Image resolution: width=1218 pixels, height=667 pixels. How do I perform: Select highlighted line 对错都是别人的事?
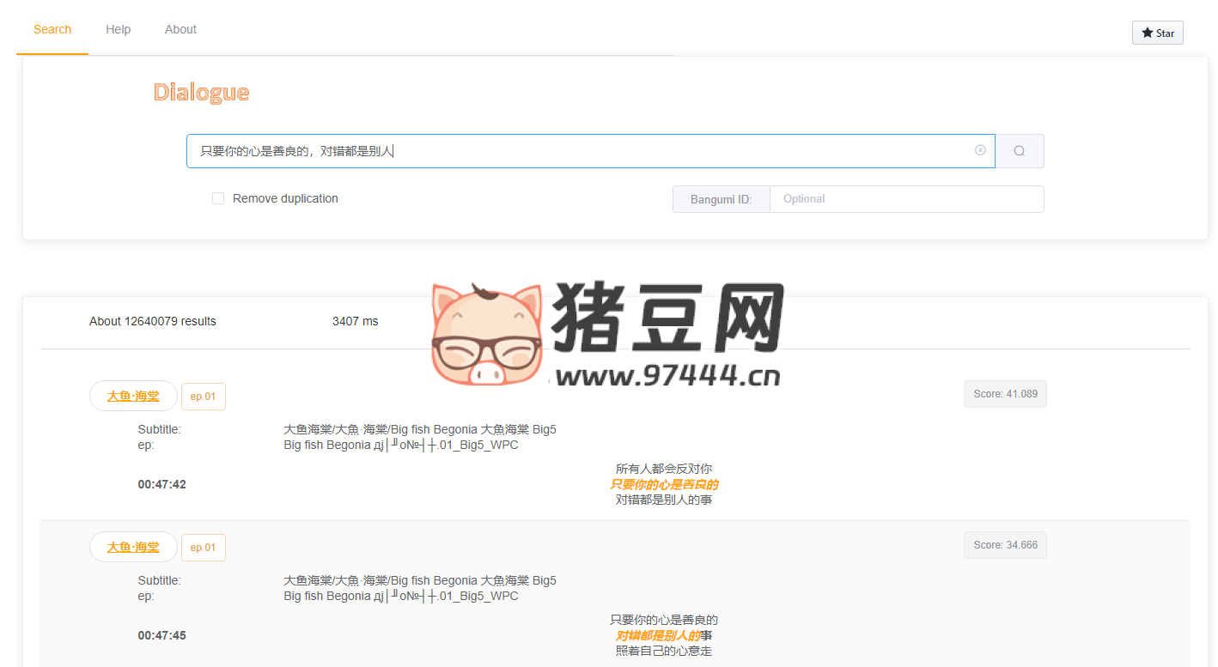(664, 635)
